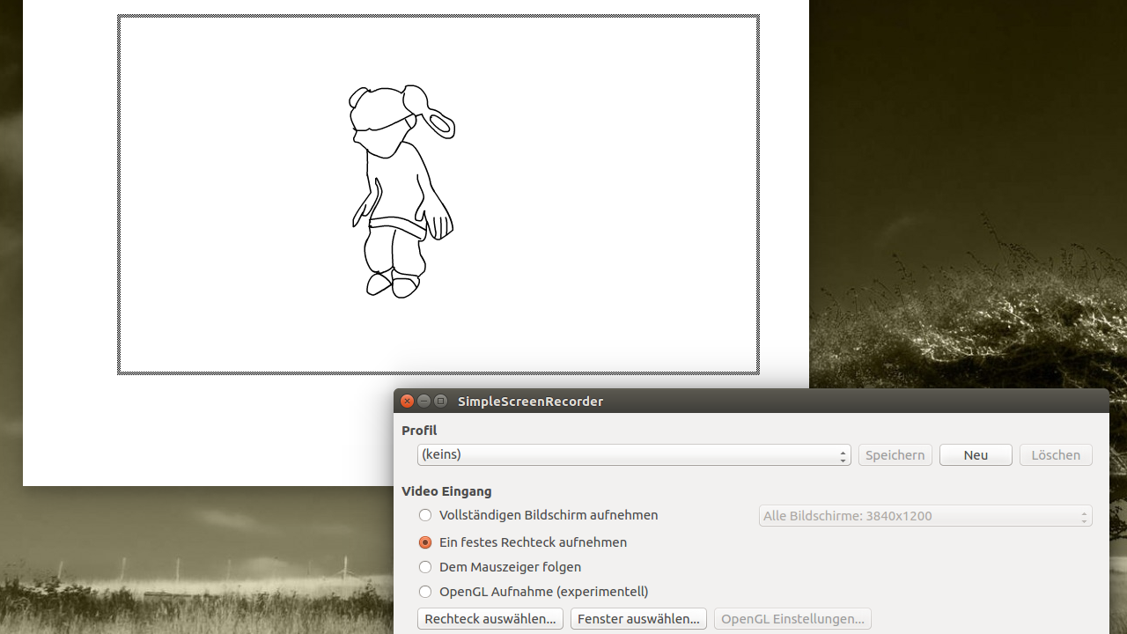Click the SimpleScreenRecorder title bar text
Image resolution: width=1127 pixels, height=634 pixels.
(530, 401)
